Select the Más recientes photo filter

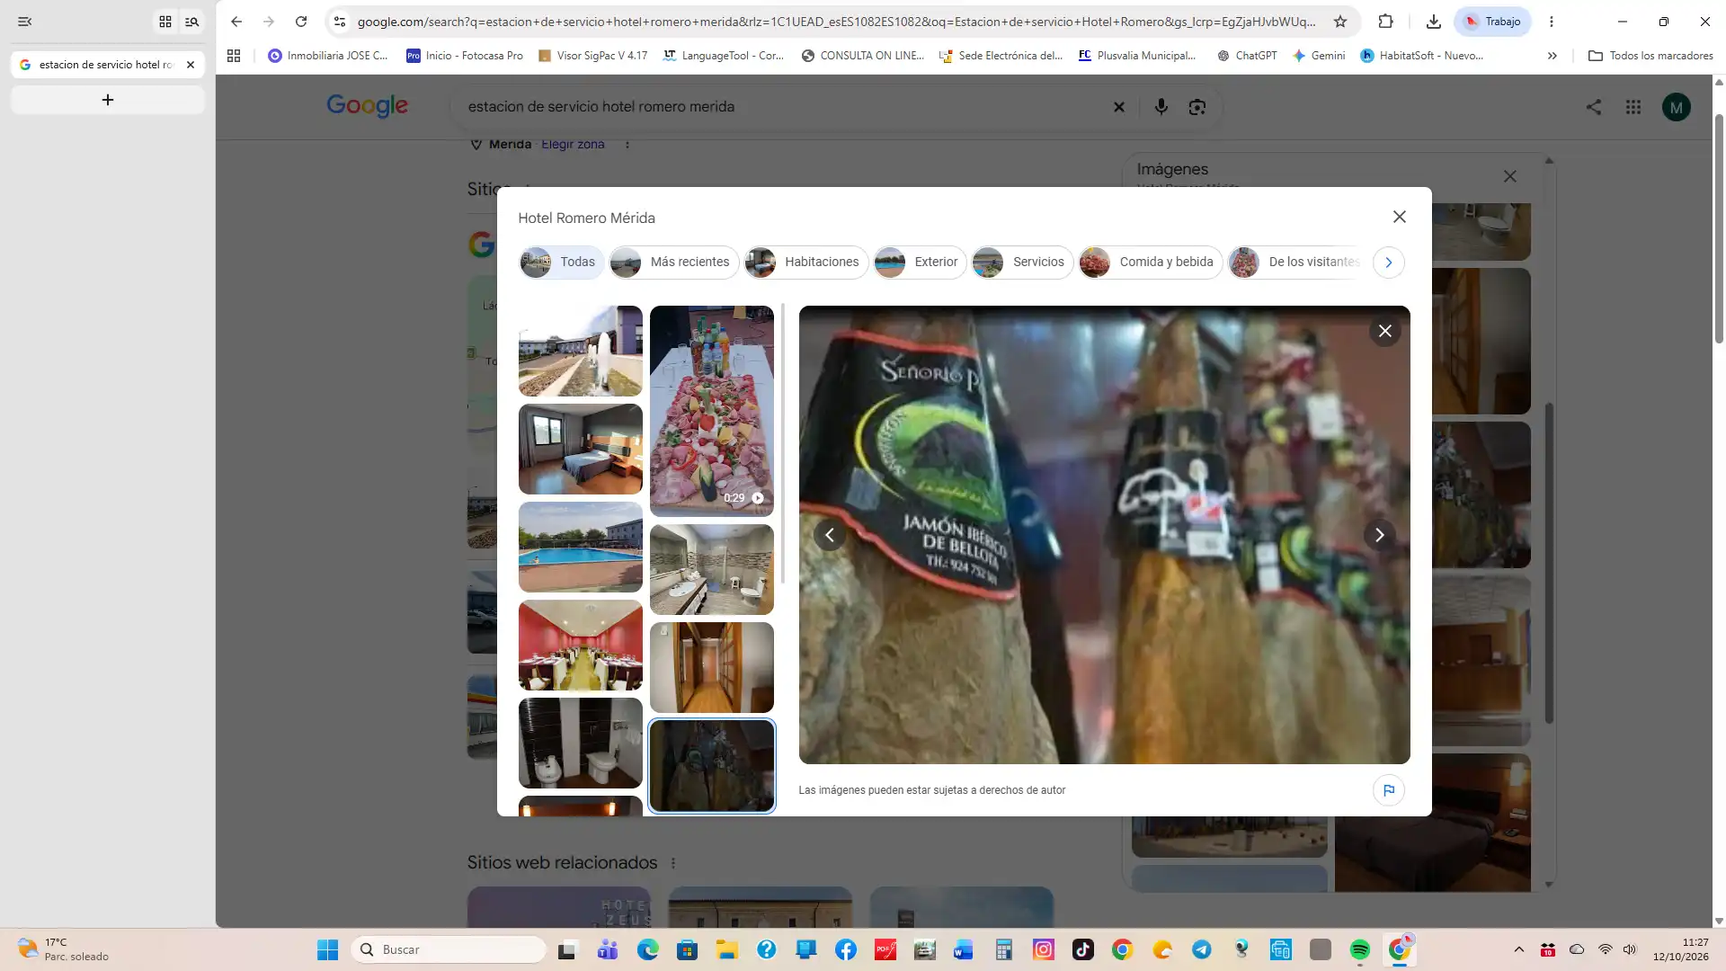pyautogui.click(x=673, y=262)
